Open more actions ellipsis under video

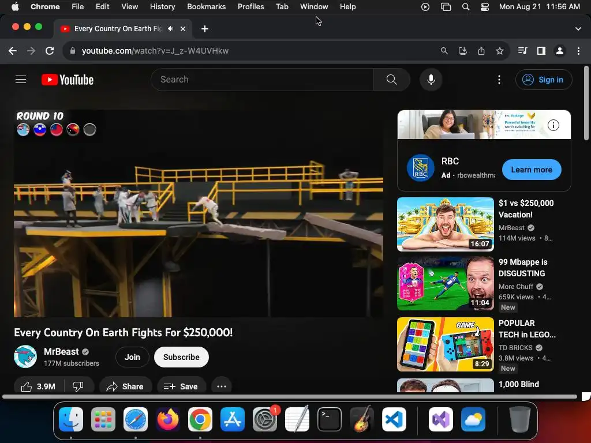point(221,386)
